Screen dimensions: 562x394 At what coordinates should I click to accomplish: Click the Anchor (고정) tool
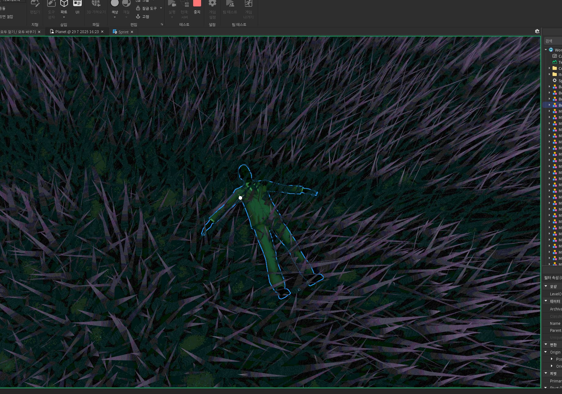(143, 17)
